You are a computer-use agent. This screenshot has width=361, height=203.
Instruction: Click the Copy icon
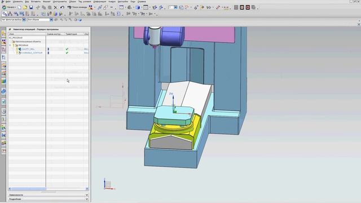coord(44,7)
